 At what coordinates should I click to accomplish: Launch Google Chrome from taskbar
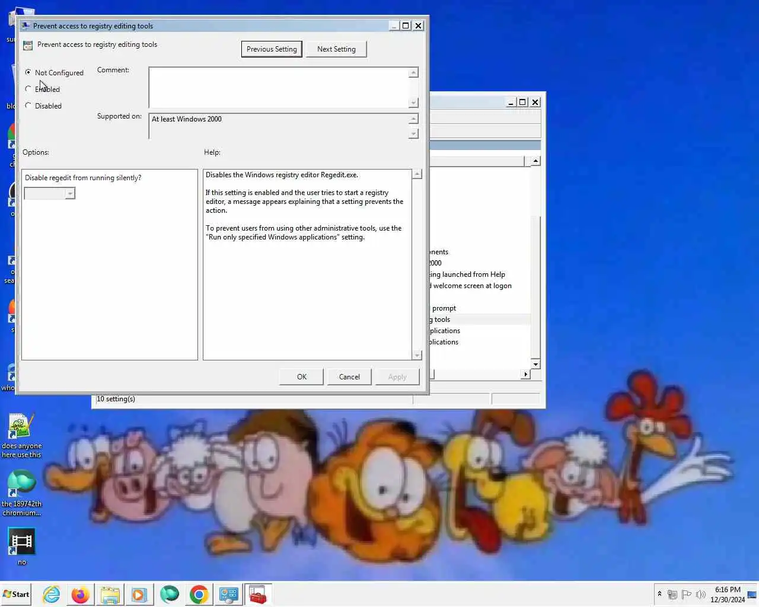pos(199,594)
